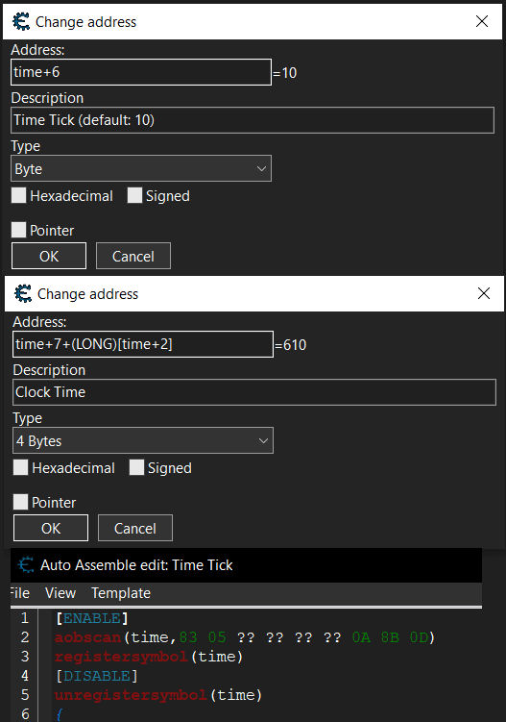Click Cheat Engine icon in Time Tick dialog
The height and width of the screenshot is (722, 506).
[x=21, y=22]
